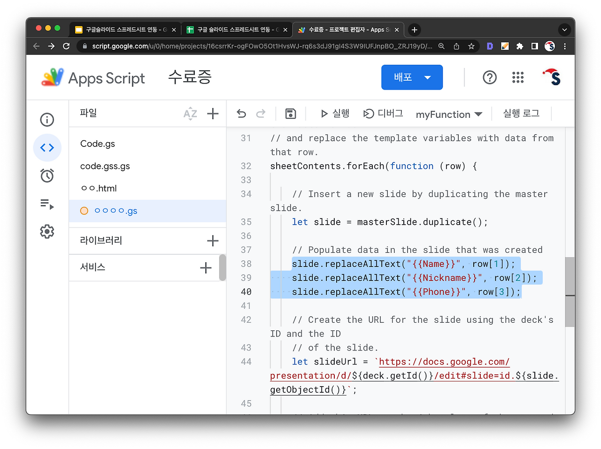The height and width of the screenshot is (449, 601).
Task: Open the Overview info icon in sidebar
Action: point(47,120)
